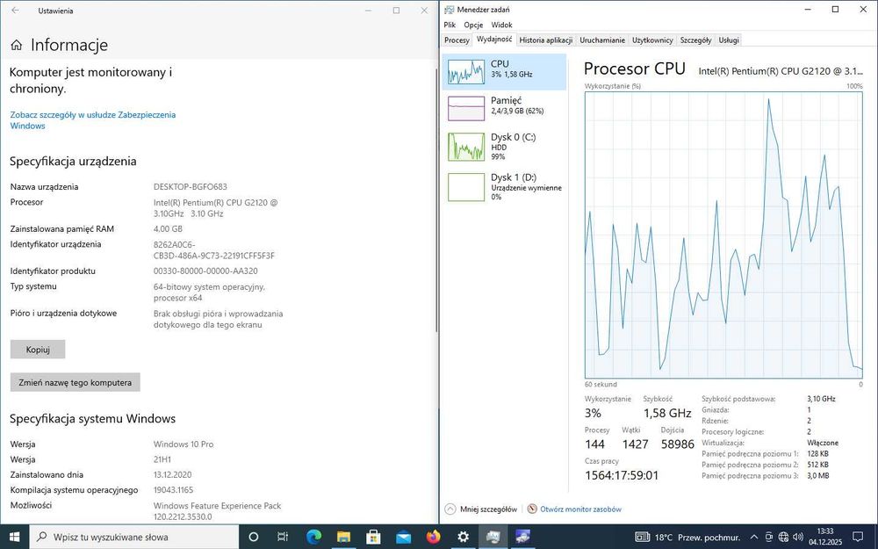Viewport: 878px width, 549px height.
Task: Open the home icon beside Informacje
Action: (17, 46)
